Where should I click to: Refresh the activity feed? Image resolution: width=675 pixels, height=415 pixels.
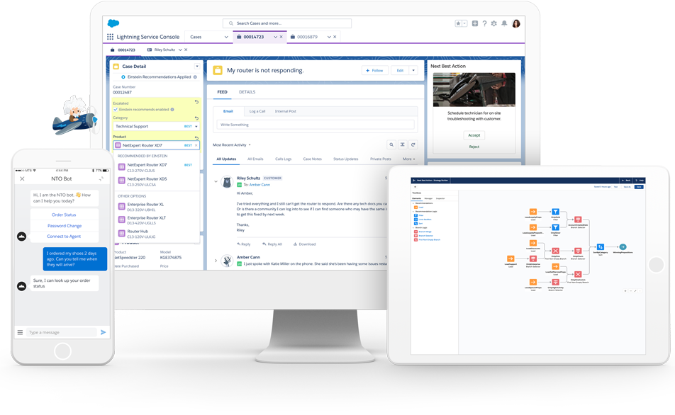click(413, 144)
